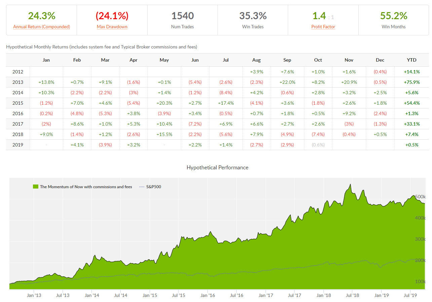Select the May 2015 +20.3% return cell
The image size is (432, 302).
pyautogui.click(x=164, y=103)
